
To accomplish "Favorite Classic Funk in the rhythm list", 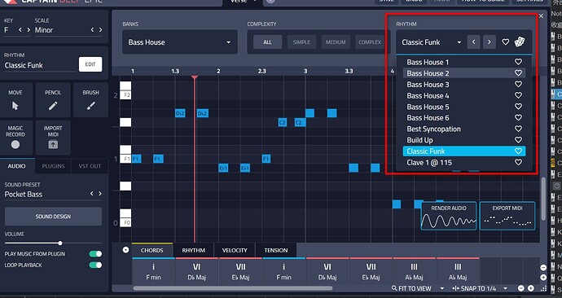I will pos(518,151).
